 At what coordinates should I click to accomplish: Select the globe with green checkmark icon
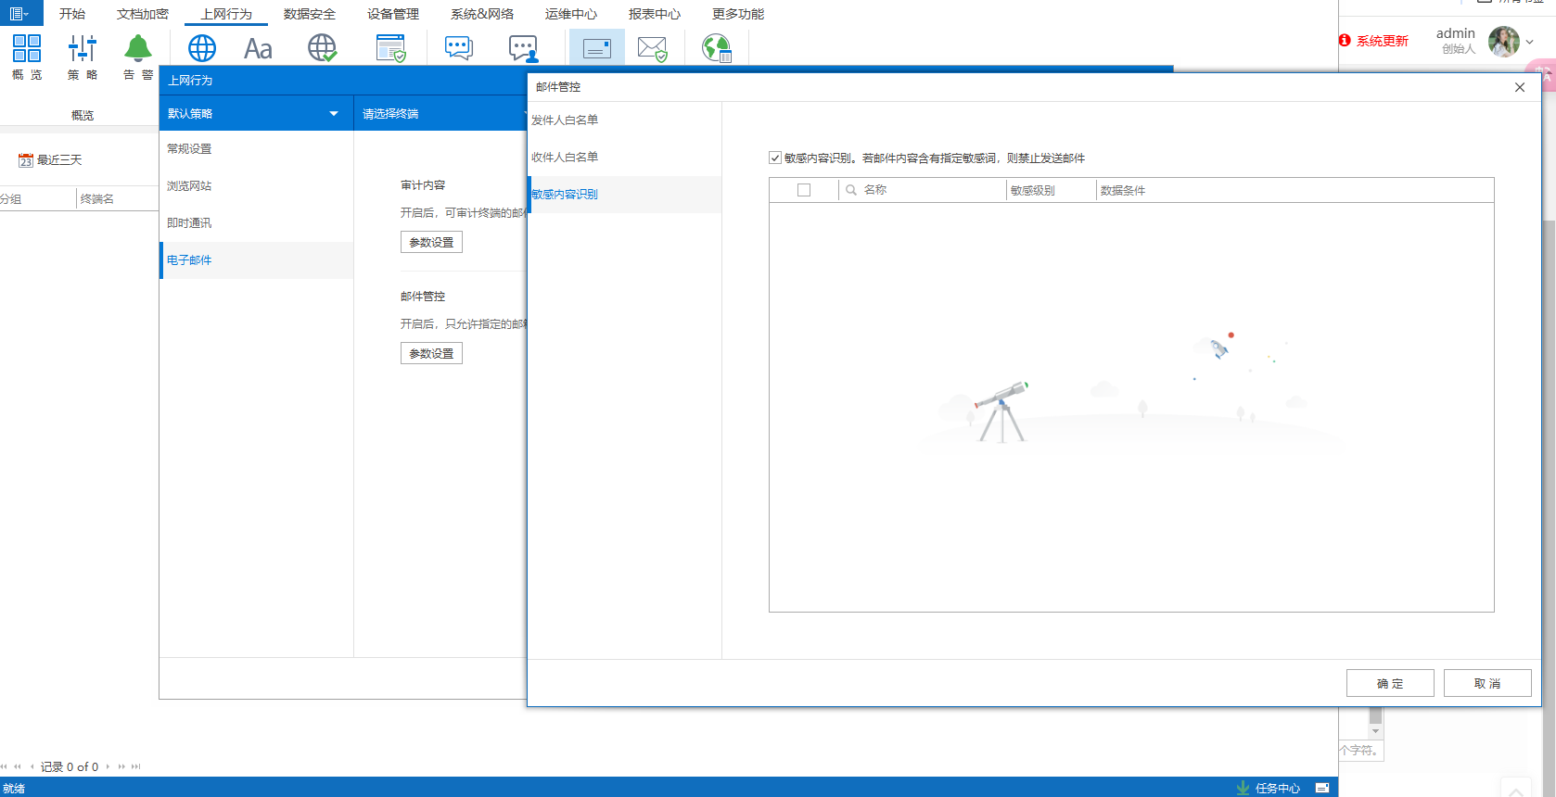pyautogui.click(x=323, y=48)
